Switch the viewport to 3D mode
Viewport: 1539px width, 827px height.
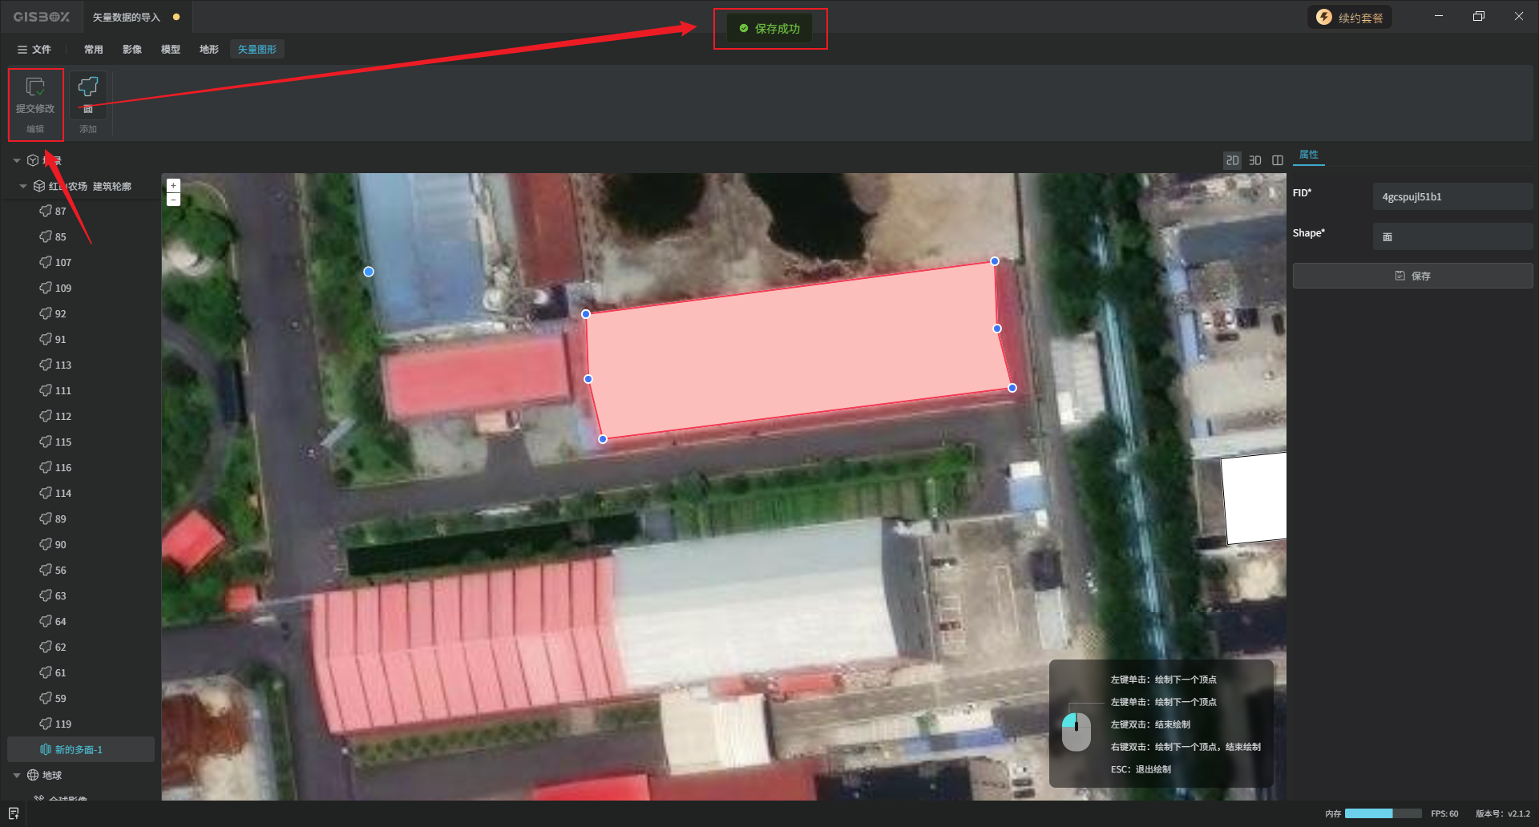point(1255,160)
